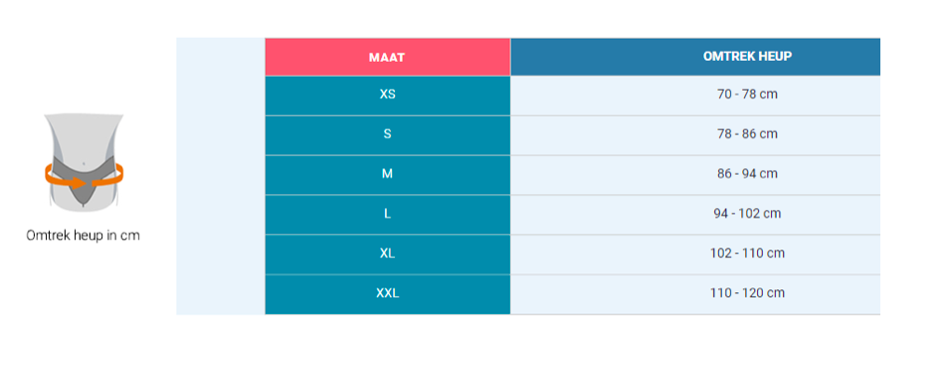The width and height of the screenshot is (951, 366).
Task: Choose the L size row
Action: coord(573,215)
